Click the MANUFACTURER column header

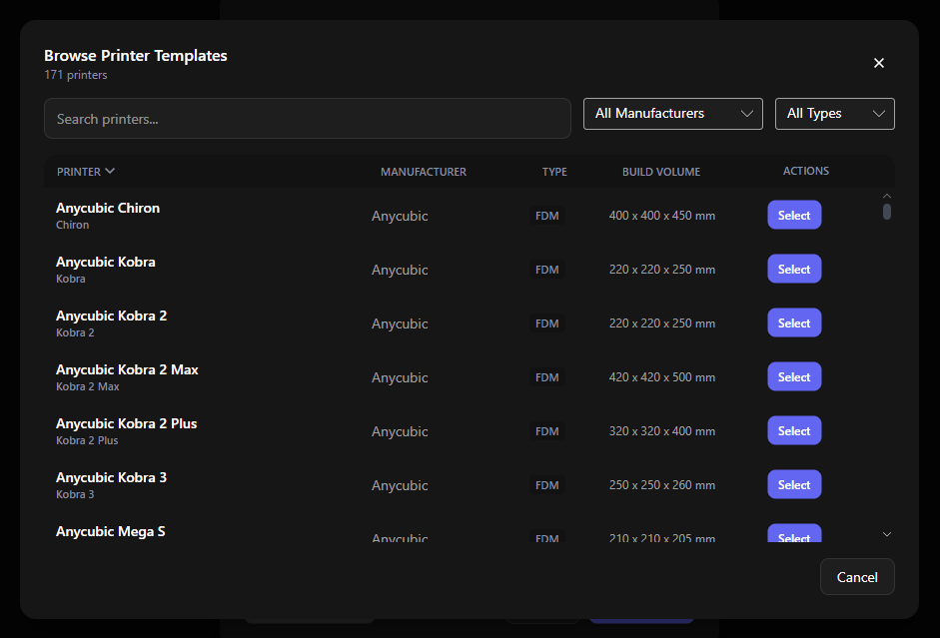click(424, 172)
